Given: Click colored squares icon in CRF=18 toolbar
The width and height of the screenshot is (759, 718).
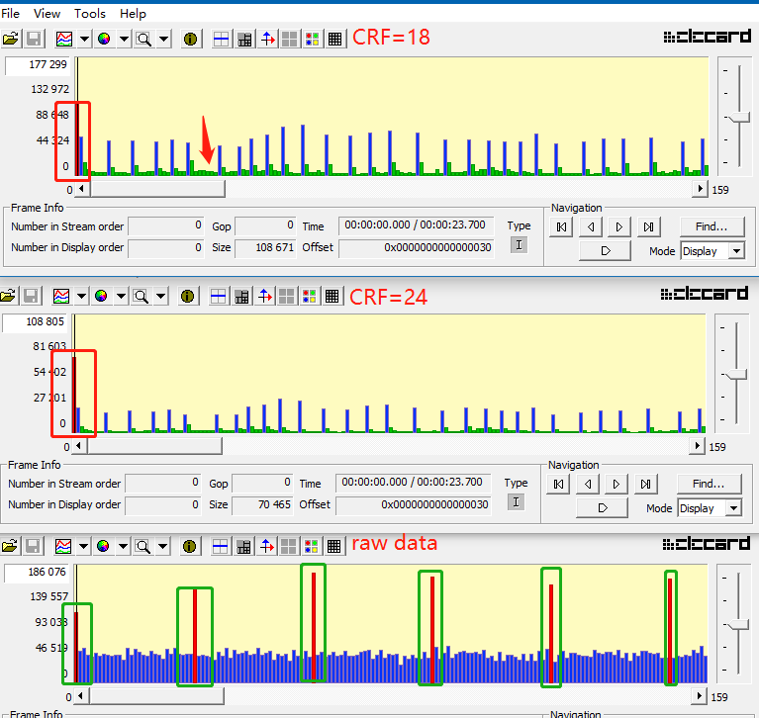Looking at the screenshot, I should pyautogui.click(x=313, y=39).
